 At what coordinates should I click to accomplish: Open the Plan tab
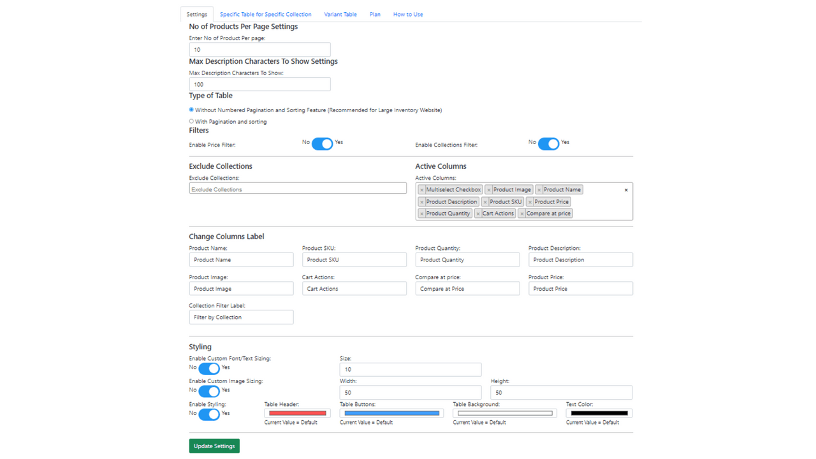[x=375, y=14]
